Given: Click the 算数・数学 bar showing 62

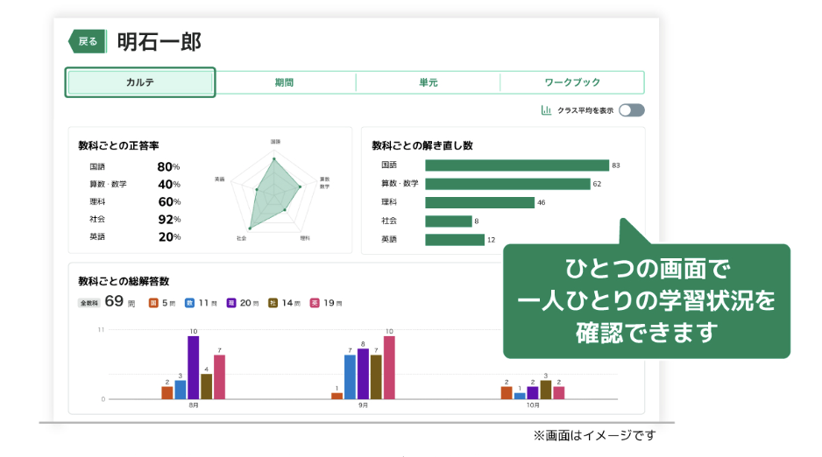Looking at the screenshot, I should 507,184.
